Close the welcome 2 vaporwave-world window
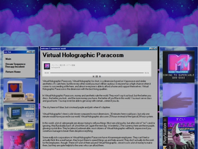The image size is (198, 149). pyautogui.click(x=156, y=49)
